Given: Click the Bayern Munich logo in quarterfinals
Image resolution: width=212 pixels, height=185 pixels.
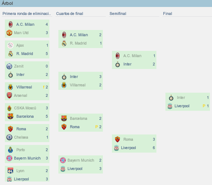Looking at the screenshot, I should (x=63, y=160).
